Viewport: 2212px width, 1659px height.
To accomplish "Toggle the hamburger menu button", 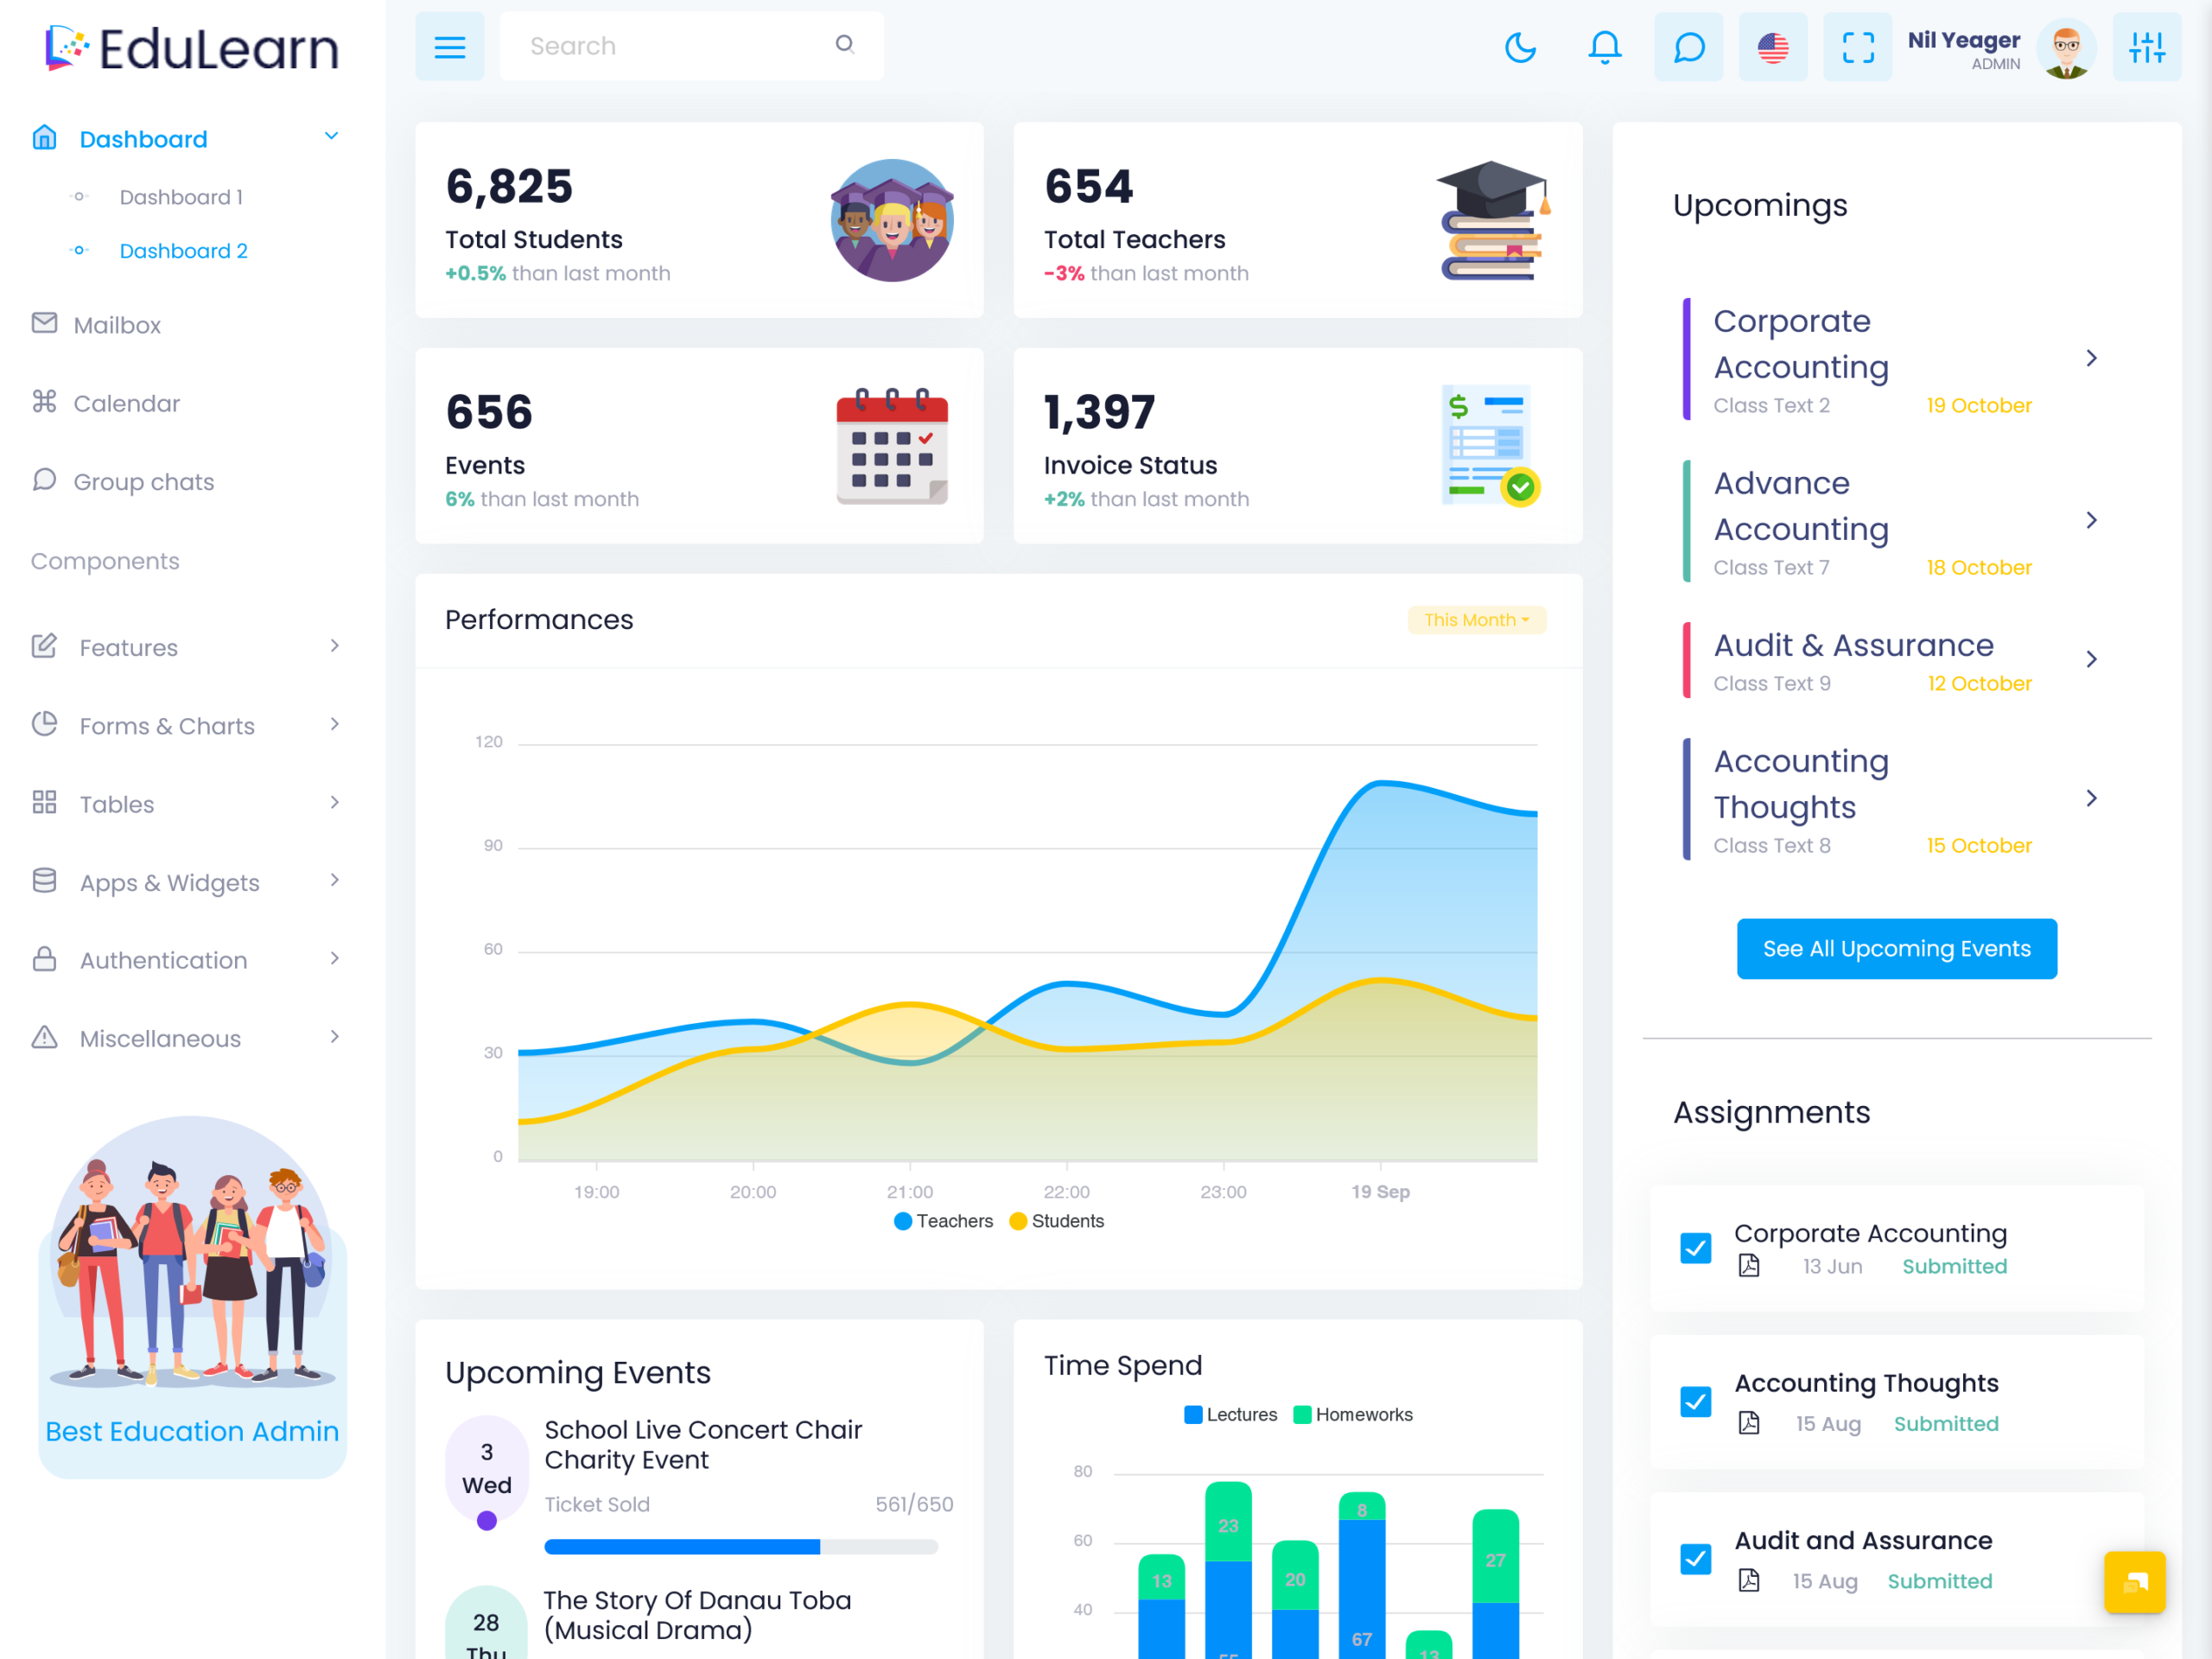I will coord(450,46).
